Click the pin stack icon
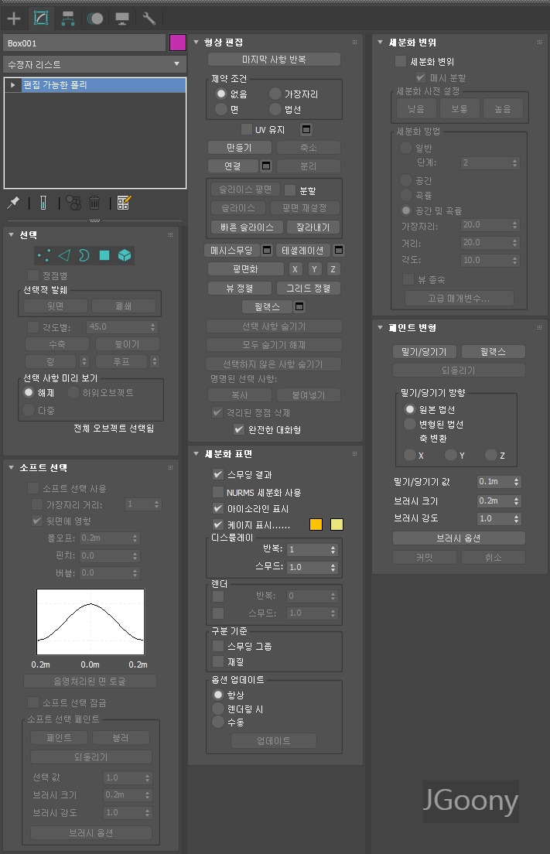 (13, 203)
